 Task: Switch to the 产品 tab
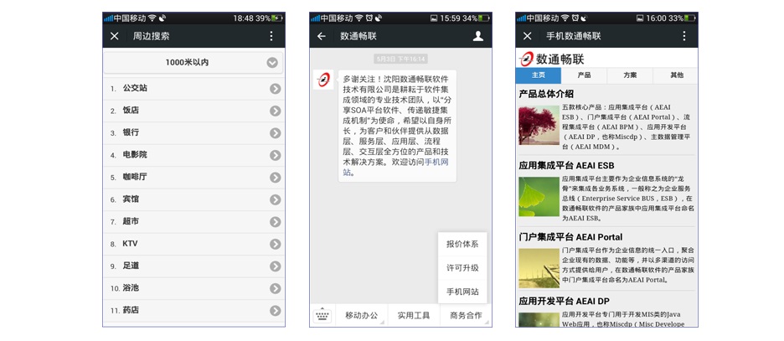tap(584, 75)
